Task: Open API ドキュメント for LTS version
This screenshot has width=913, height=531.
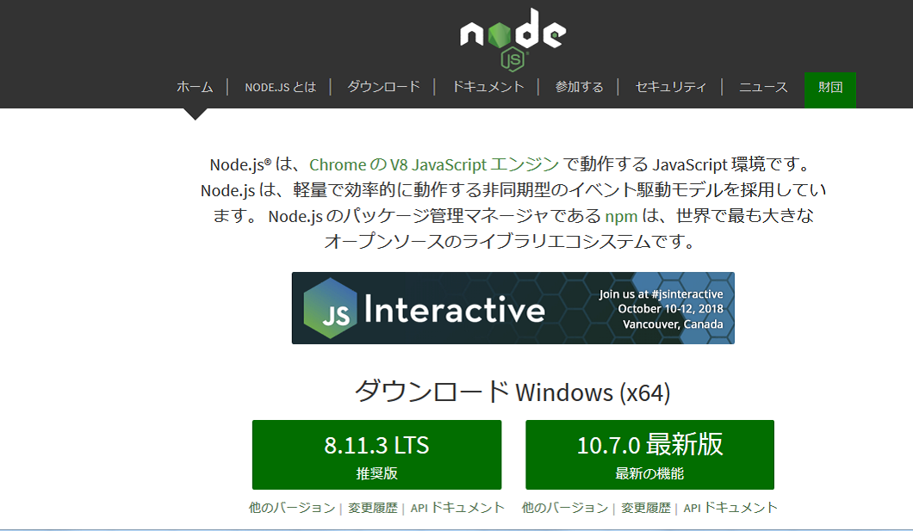Action: click(457, 508)
